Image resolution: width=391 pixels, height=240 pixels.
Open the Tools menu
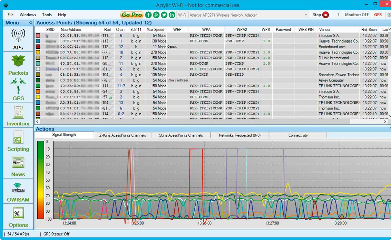[47, 15]
